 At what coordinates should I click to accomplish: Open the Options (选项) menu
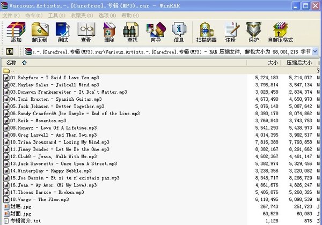pyautogui.click(x=107, y=16)
